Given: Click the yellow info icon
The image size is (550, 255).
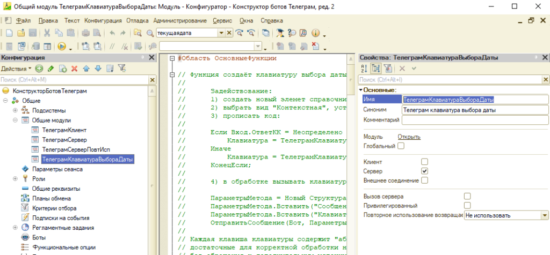Looking at the screenshot, I should (x=315, y=33).
